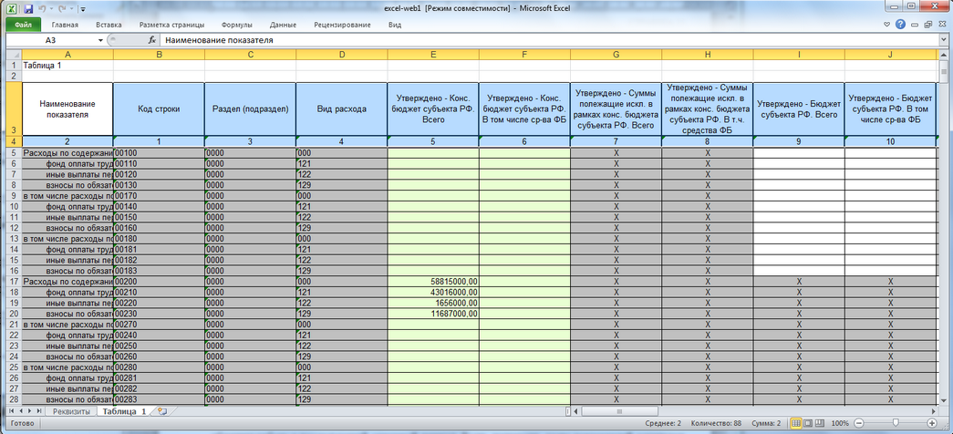
Task: Click cell with value 11687000,00
Action: (433, 315)
